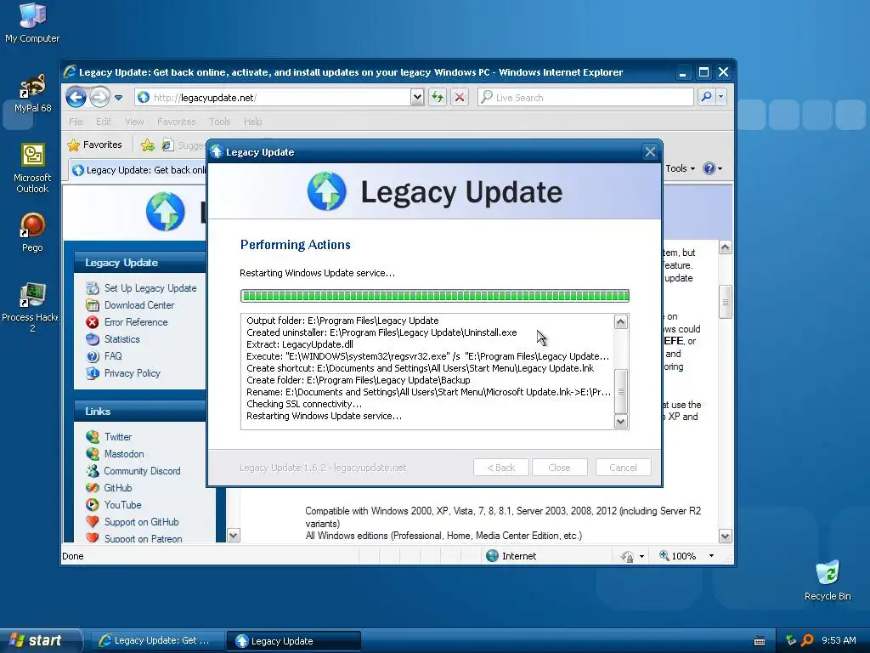The image size is (870, 653).
Task: Click the Live Search input box
Action: click(585, 97)
